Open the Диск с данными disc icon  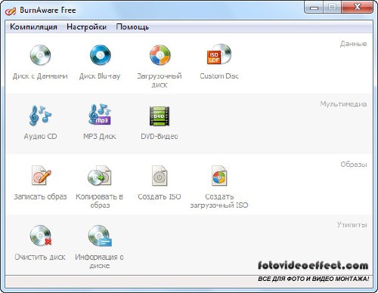coord(40,55)
